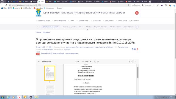The height and width of the screenshot is (99, 176).
Task: Select Отчеты tab
Action: click(89, 27)
